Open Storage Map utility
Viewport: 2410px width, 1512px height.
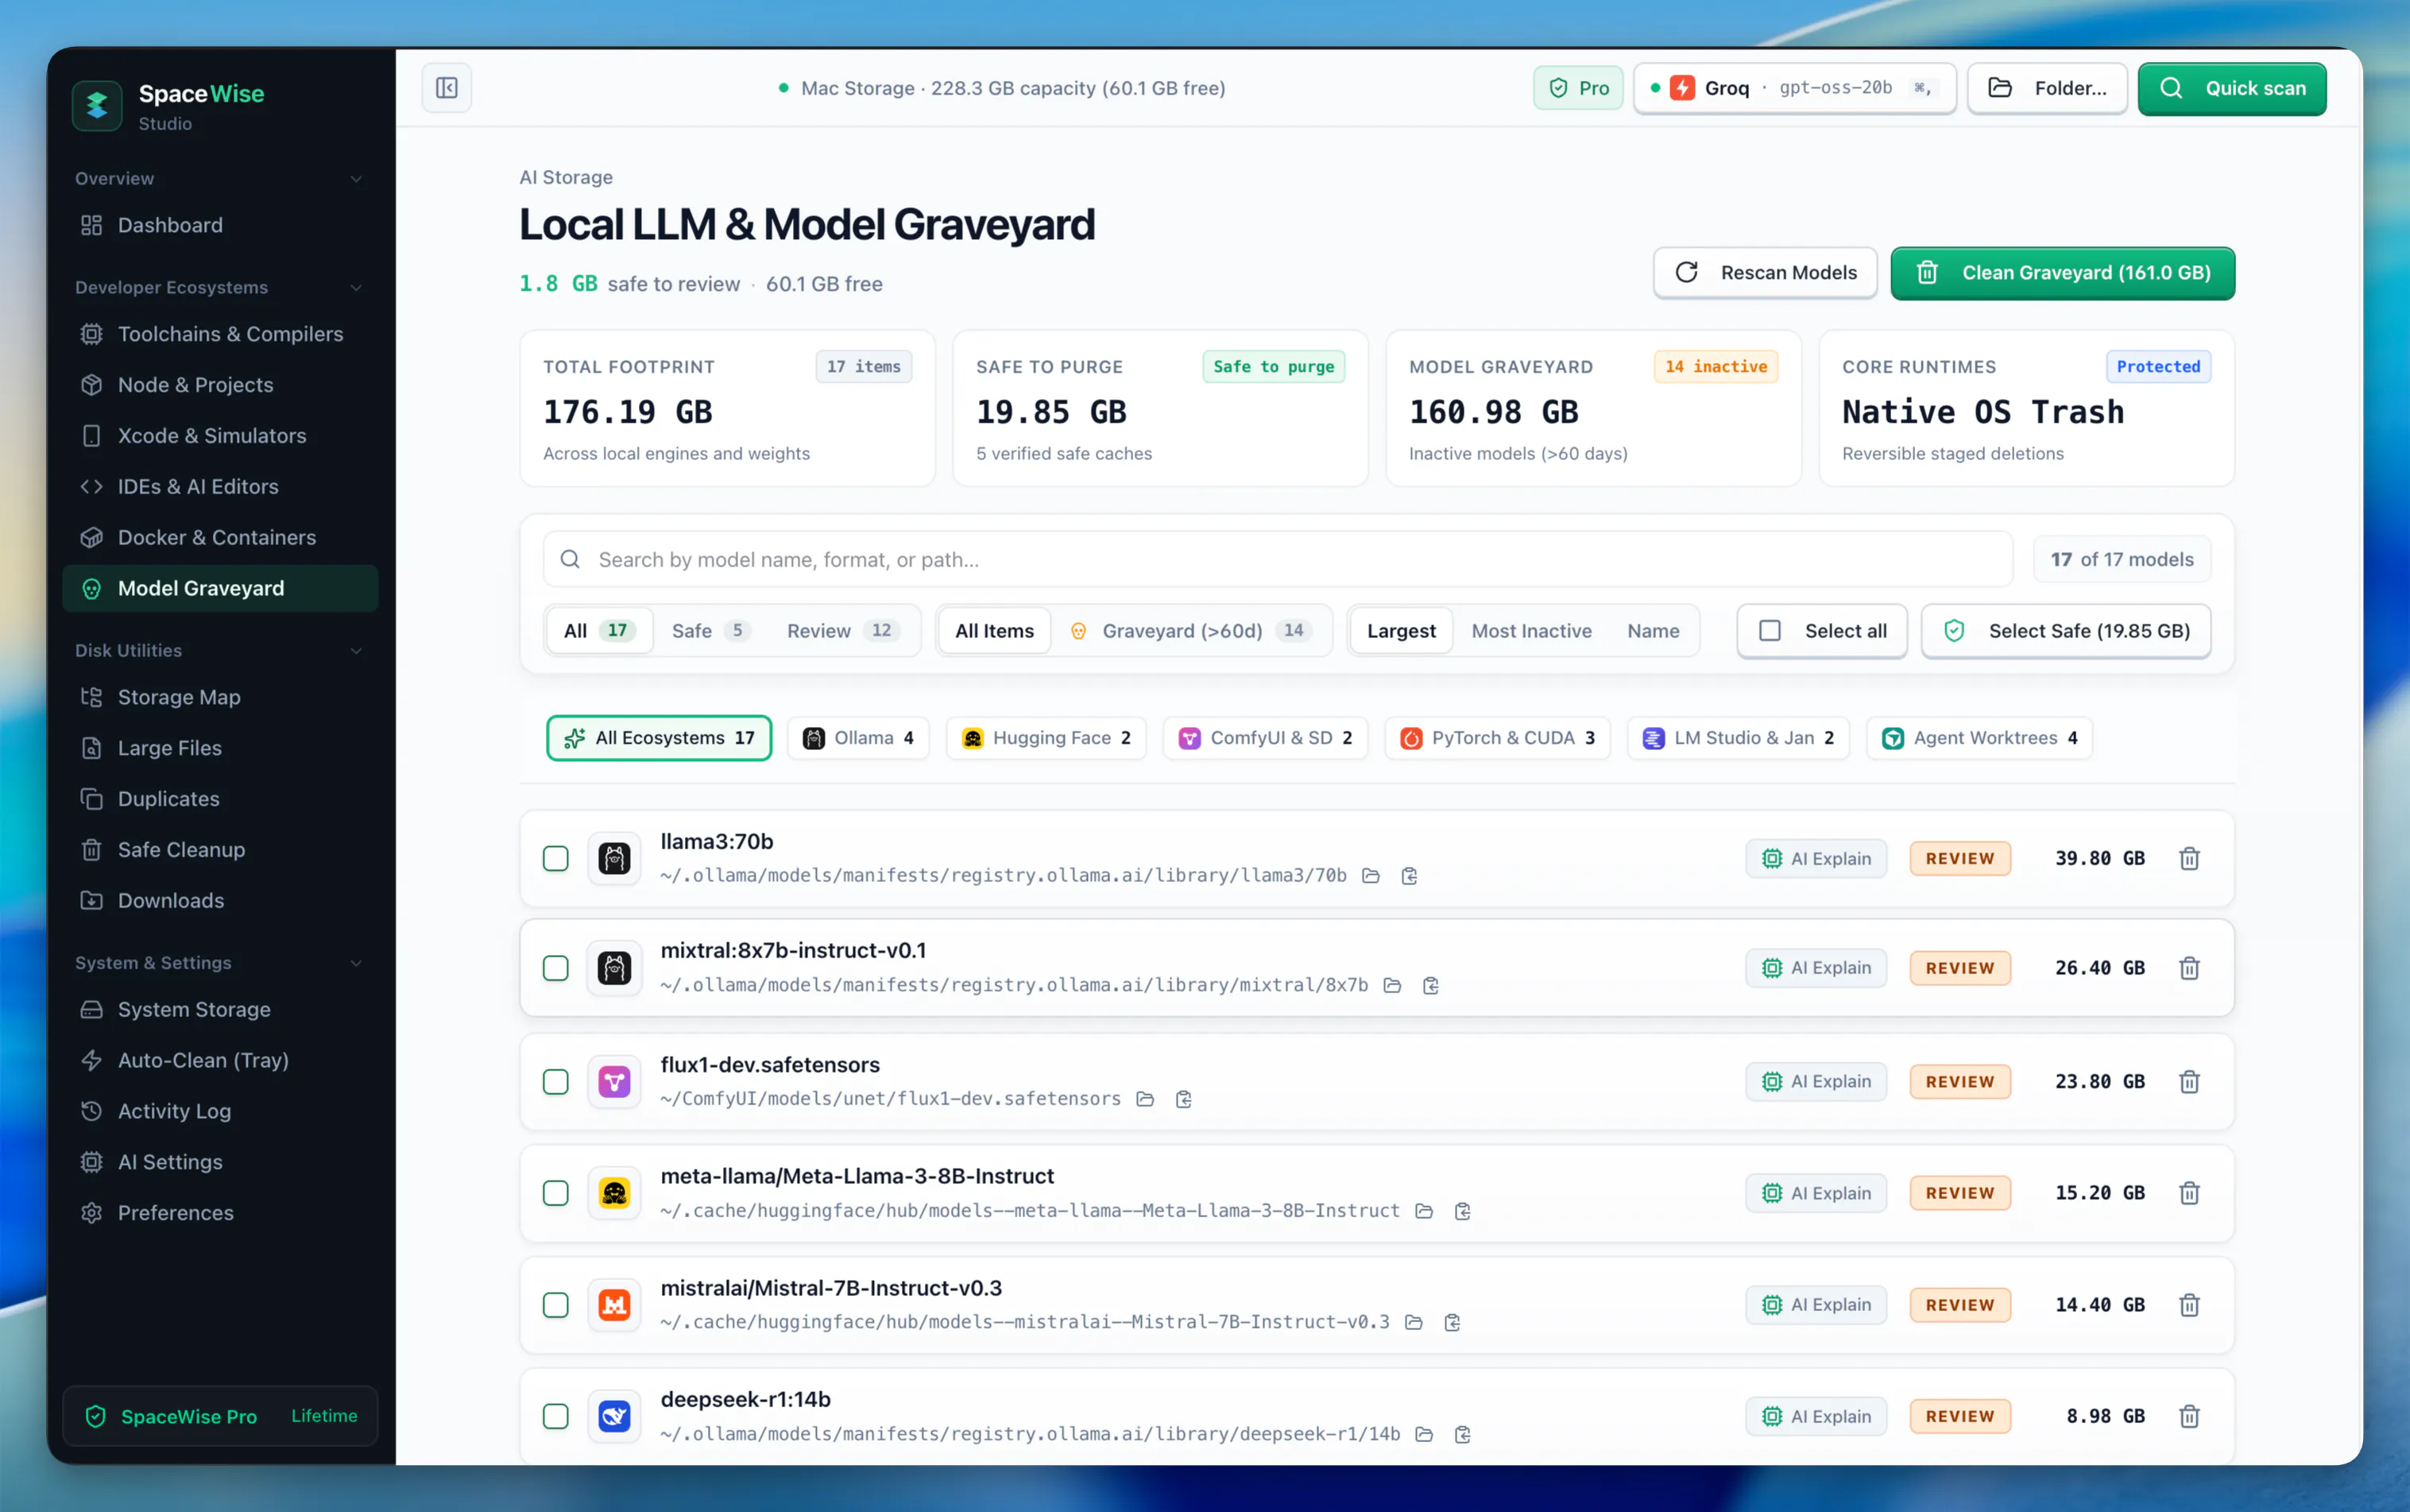[x=220, y=697]
